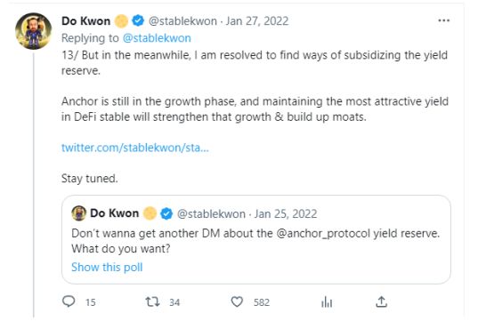Click @stablekwon handle in main tweet header

(182, 21)
